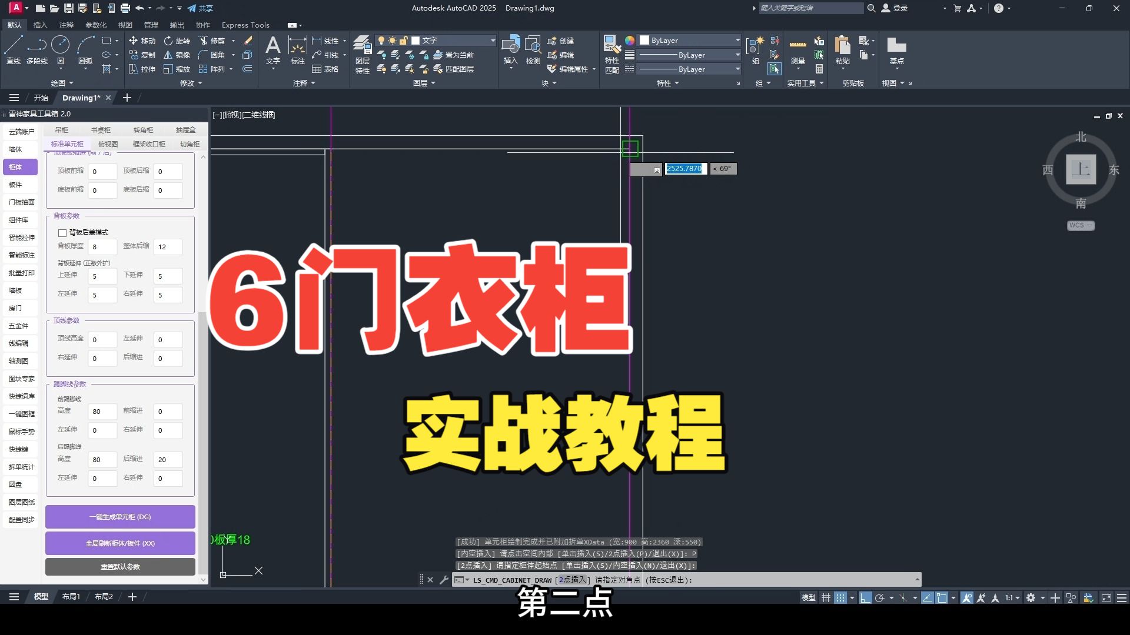Toggle ortho mode in status bar
Screen dimensions: 1130x635
click(865, 597)
